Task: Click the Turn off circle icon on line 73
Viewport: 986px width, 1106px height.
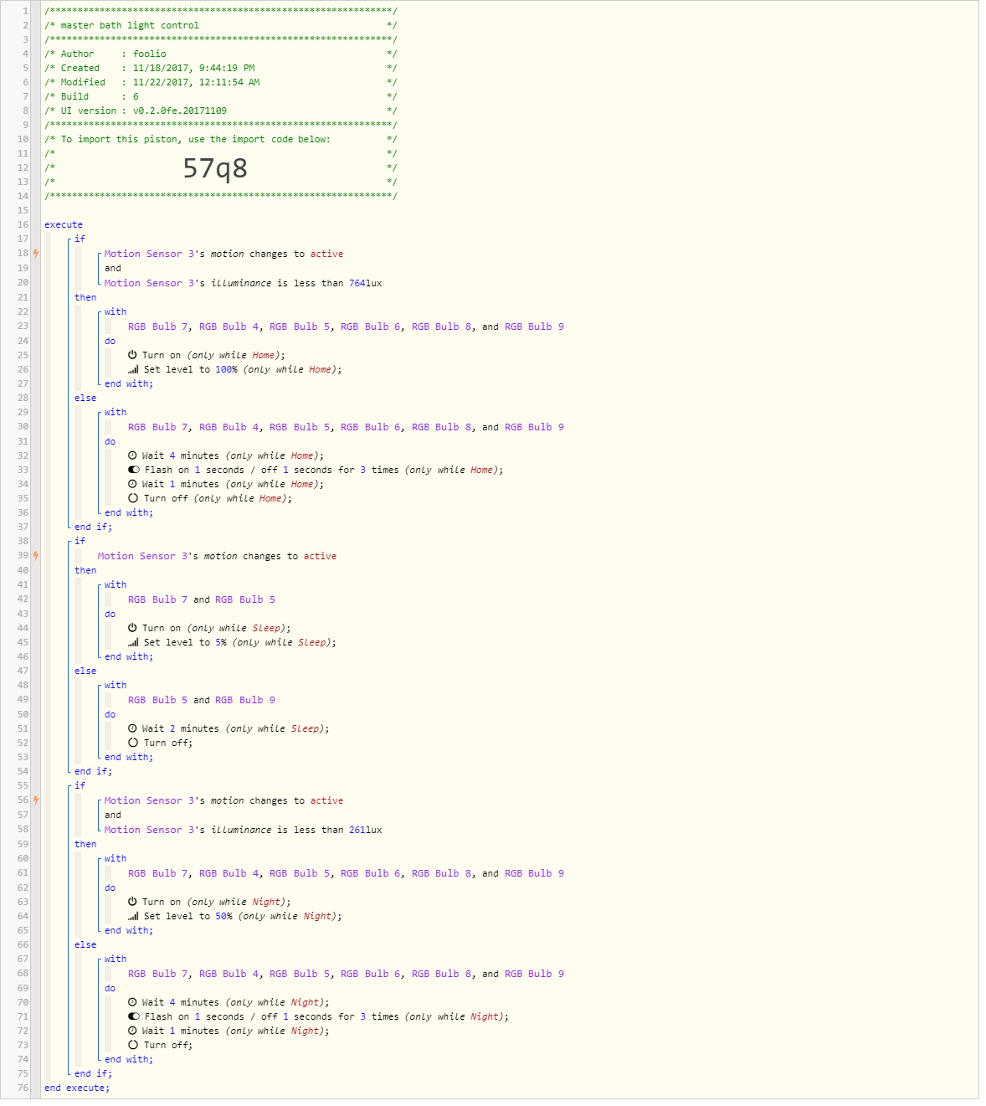Action: click(133, 1045)
